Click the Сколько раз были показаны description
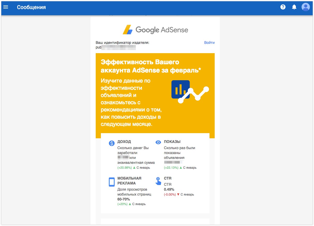 click(x=180, y=153)
